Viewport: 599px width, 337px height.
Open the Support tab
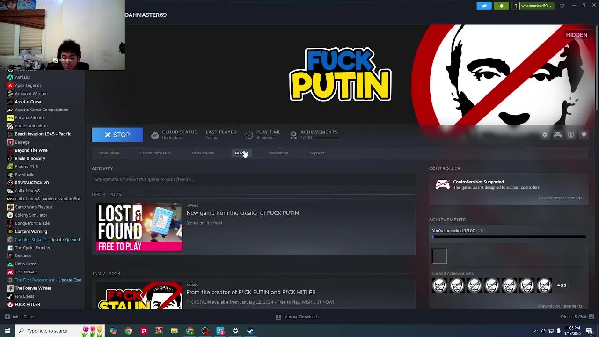[x=317, y=153]
